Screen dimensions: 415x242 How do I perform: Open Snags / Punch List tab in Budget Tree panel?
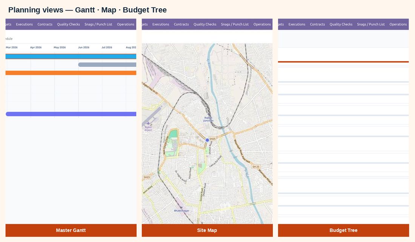(x=371, y=24)
